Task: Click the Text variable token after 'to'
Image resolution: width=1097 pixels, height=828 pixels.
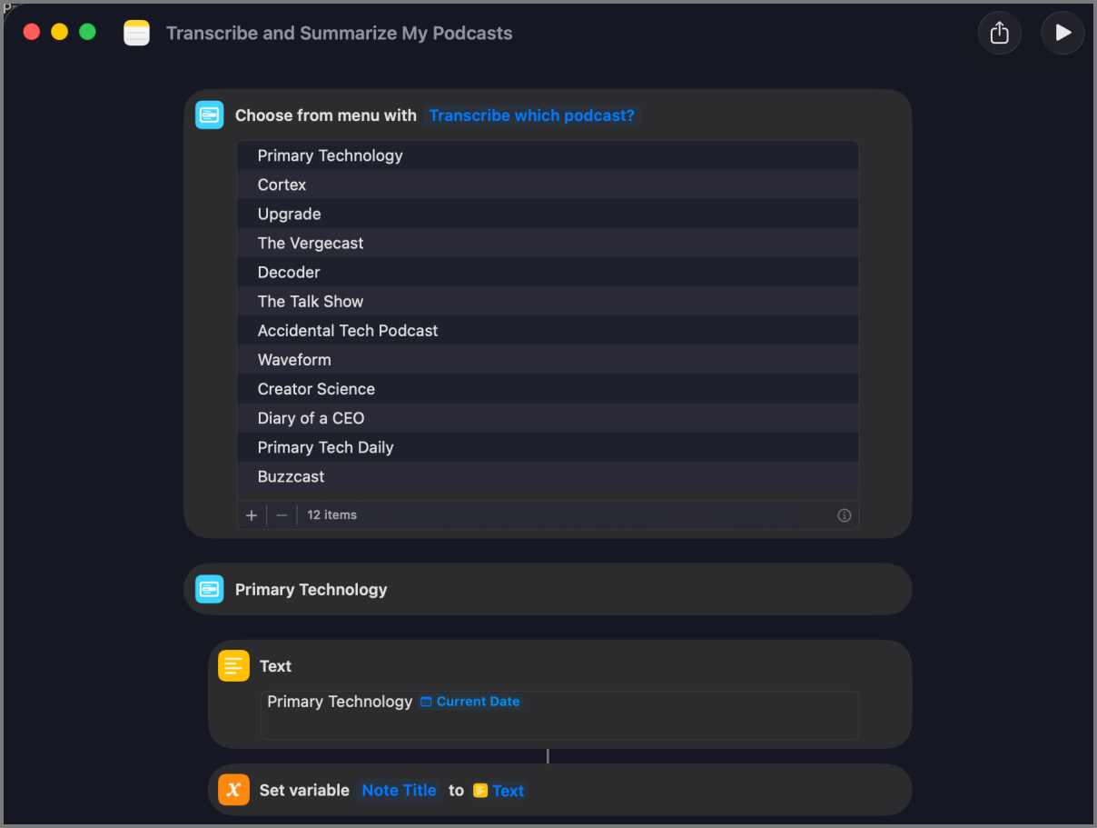Action: click(499, 790)
